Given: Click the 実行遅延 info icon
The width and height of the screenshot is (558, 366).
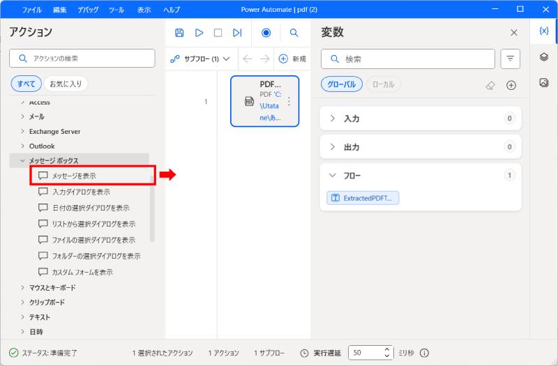Looking at the screenshot, I should point(424,353).
